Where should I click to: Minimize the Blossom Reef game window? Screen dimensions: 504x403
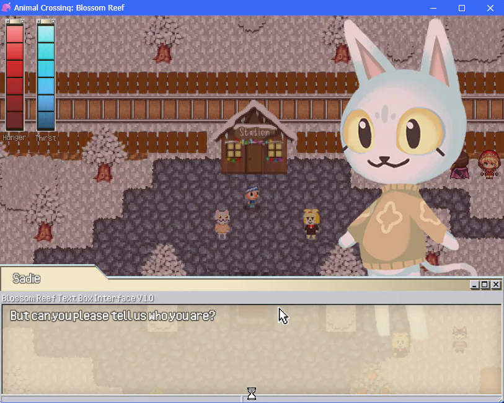coord(433,7)
